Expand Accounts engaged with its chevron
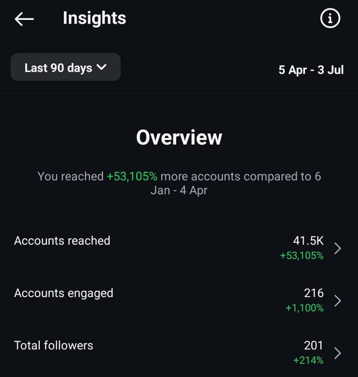358x377 pixels. (x=337, y=301)
